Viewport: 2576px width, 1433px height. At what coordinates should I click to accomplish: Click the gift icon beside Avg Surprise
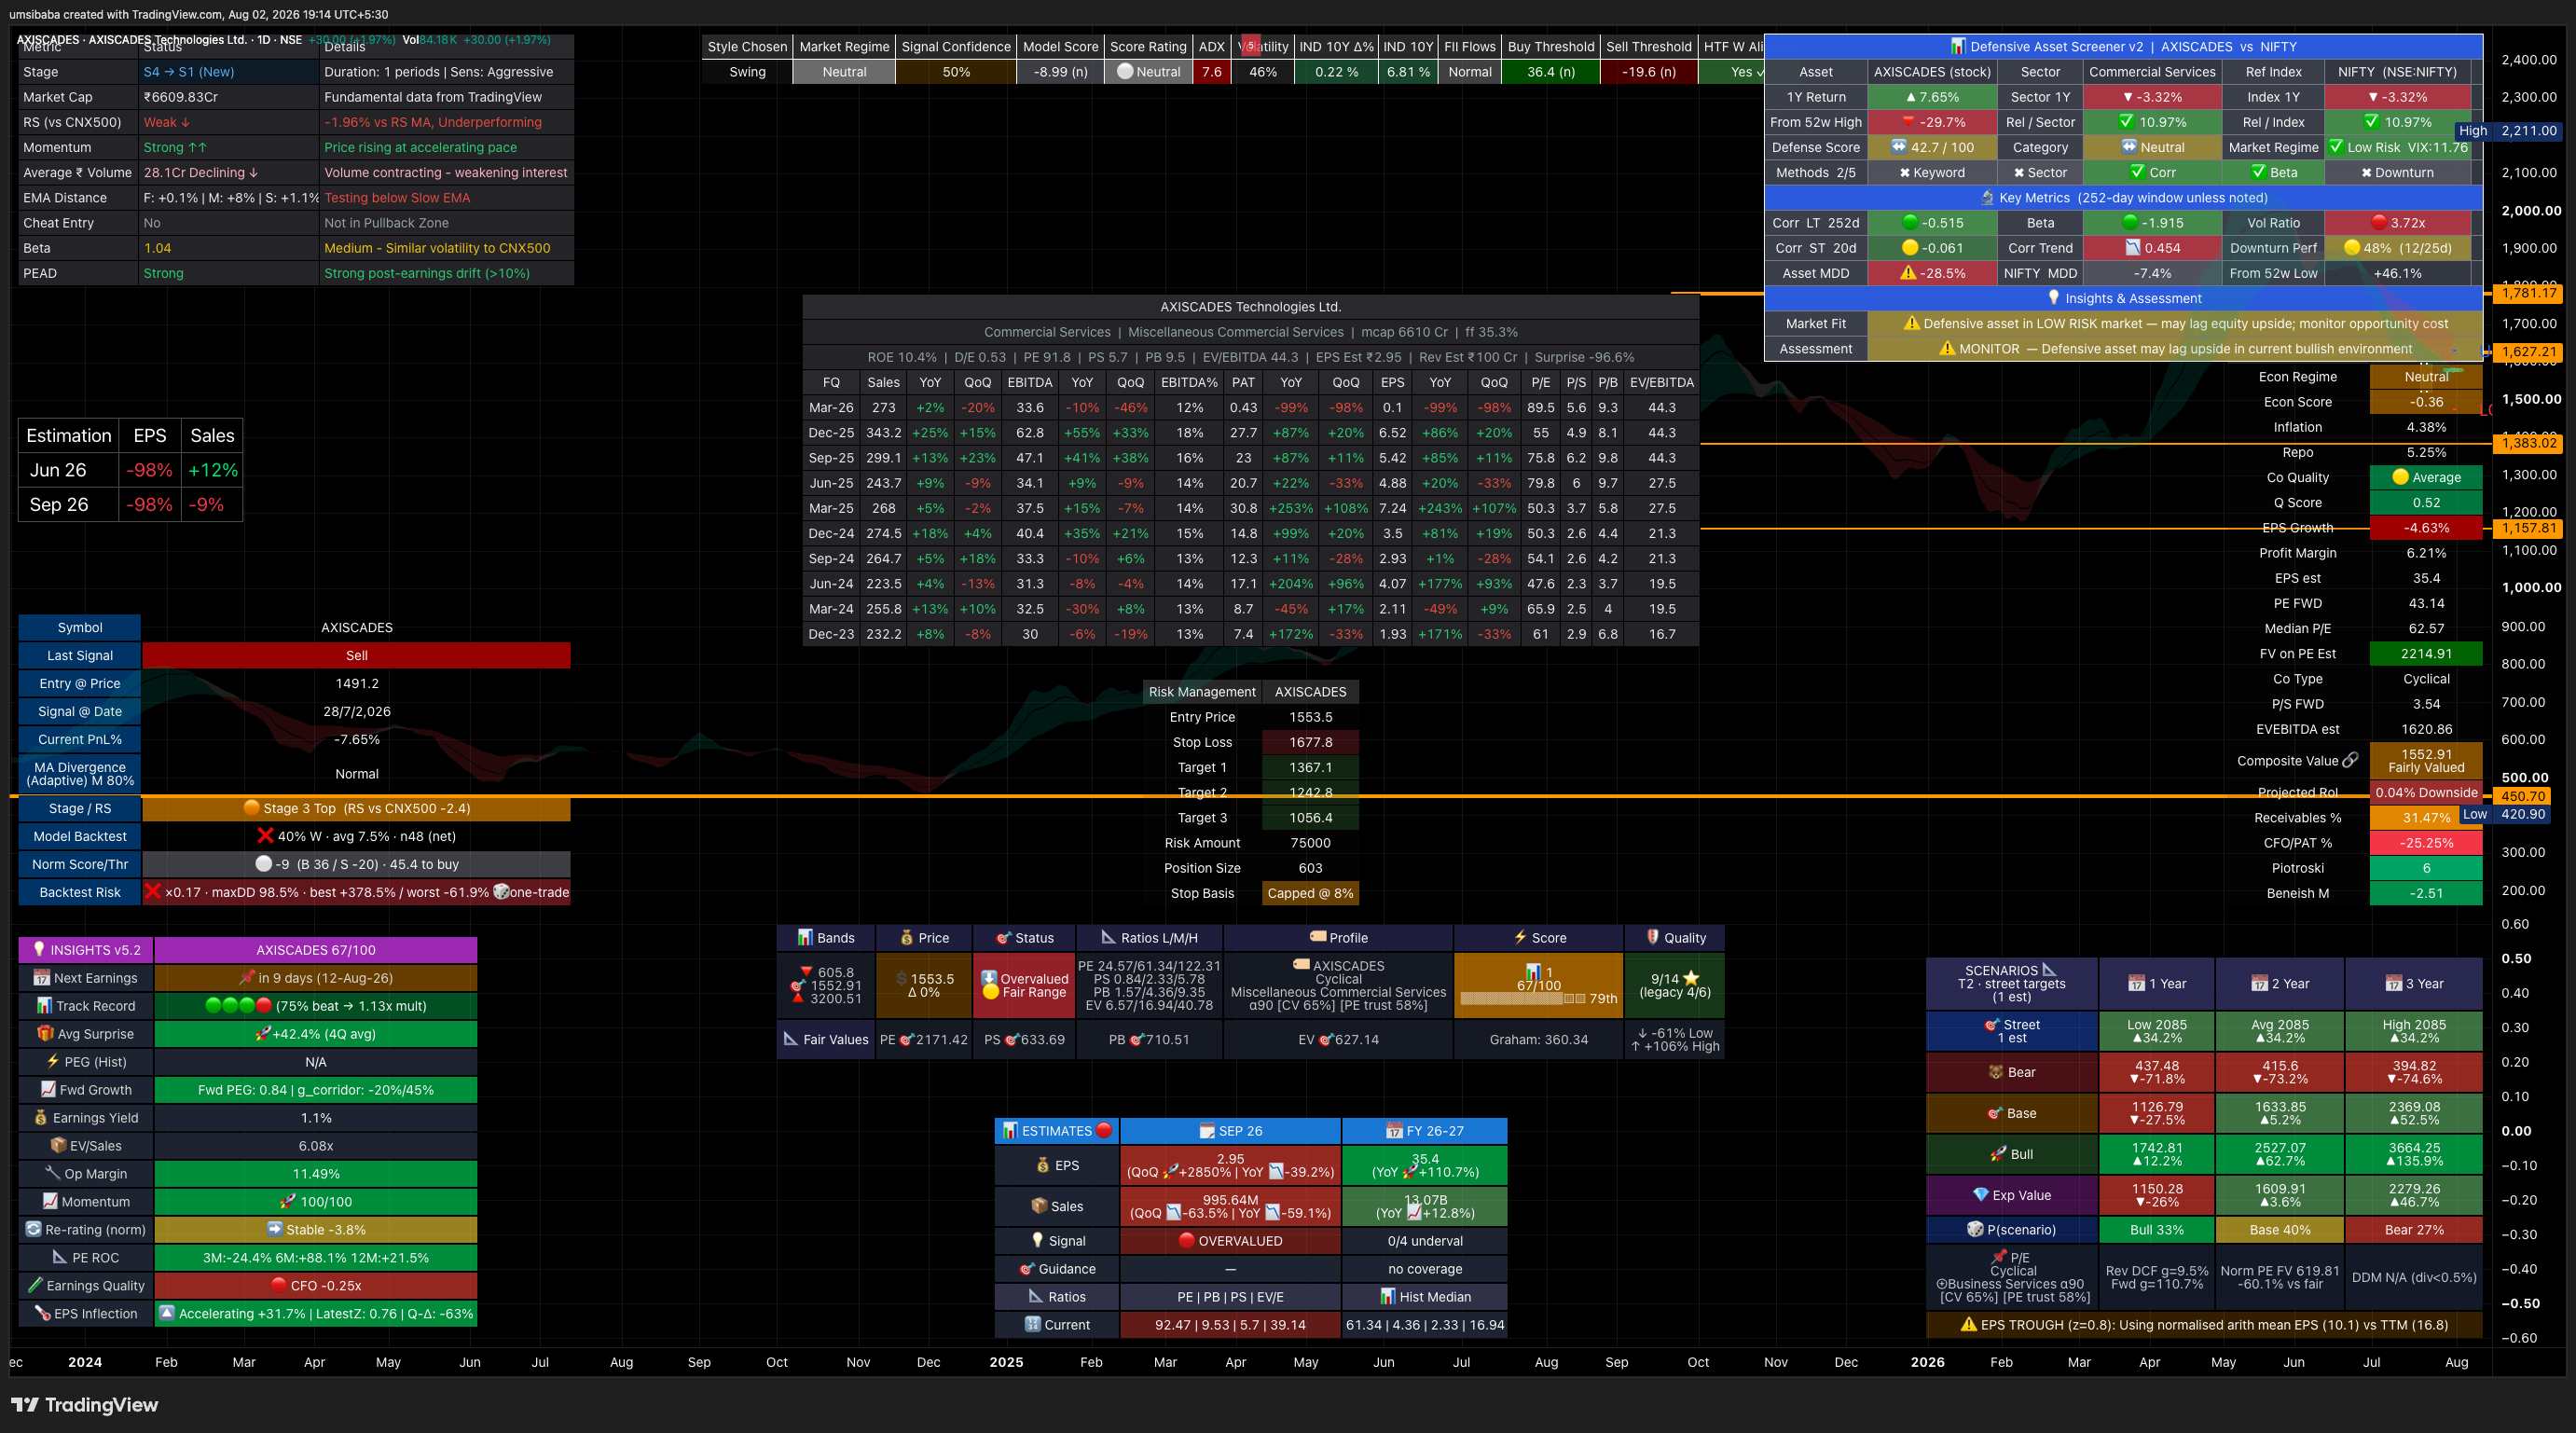pyautogui.click(x=45, y=1034)
